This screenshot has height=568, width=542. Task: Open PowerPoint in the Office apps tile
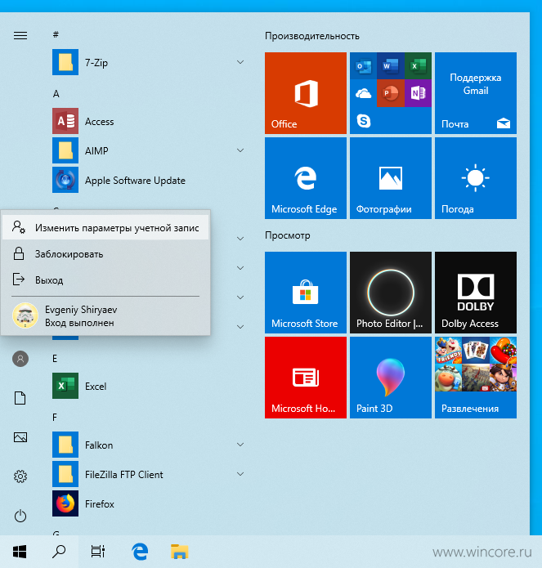(x=391, y=93)
